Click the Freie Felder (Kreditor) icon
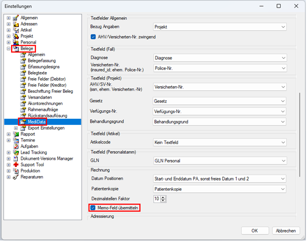 pos(23,85)
